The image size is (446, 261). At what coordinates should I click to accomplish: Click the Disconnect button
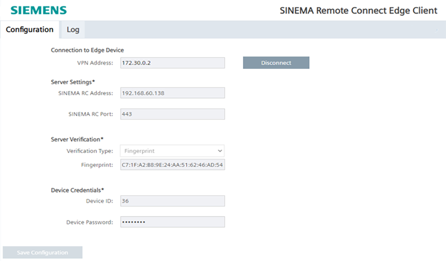coord(276,63)
